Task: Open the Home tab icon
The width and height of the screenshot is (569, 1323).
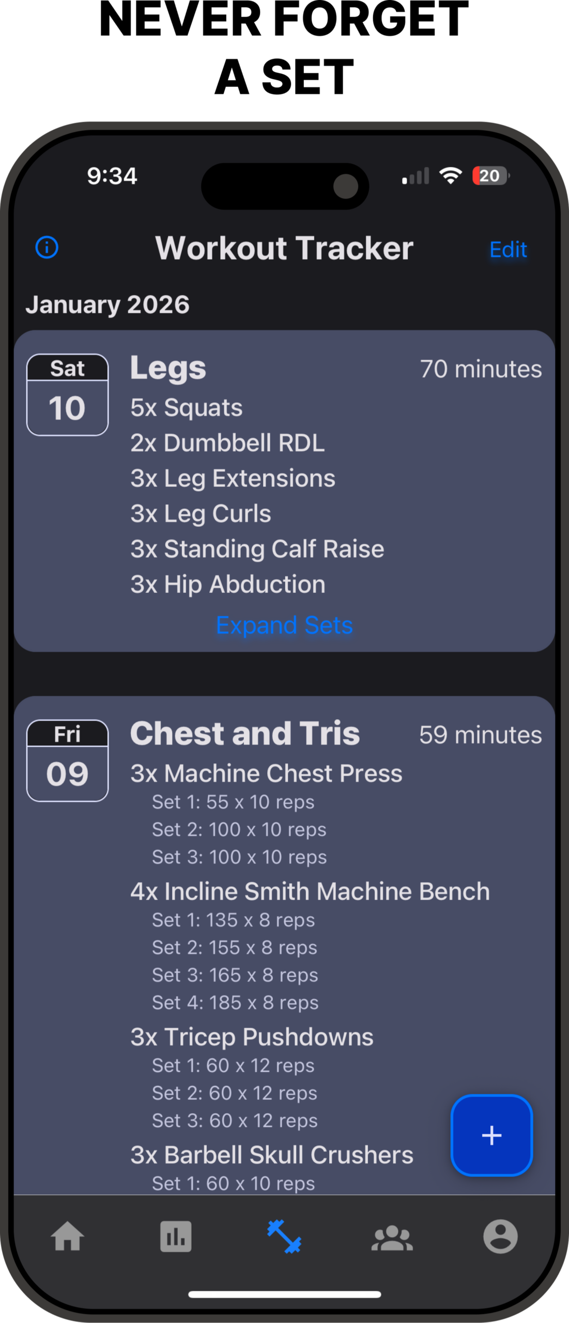Action: click(x=68, y=1236)
